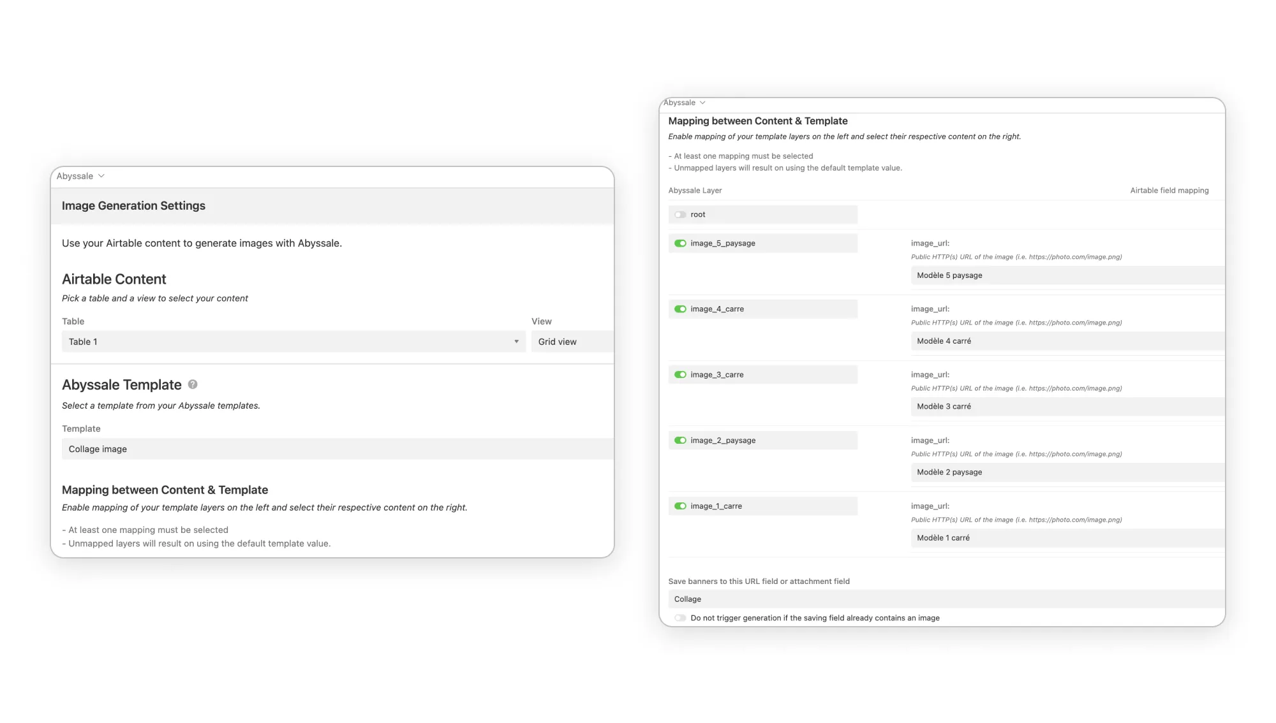Disable image_2_paysage mapping toggle
The height and width of the screenshot is (723, 1276).
(680, 441)
